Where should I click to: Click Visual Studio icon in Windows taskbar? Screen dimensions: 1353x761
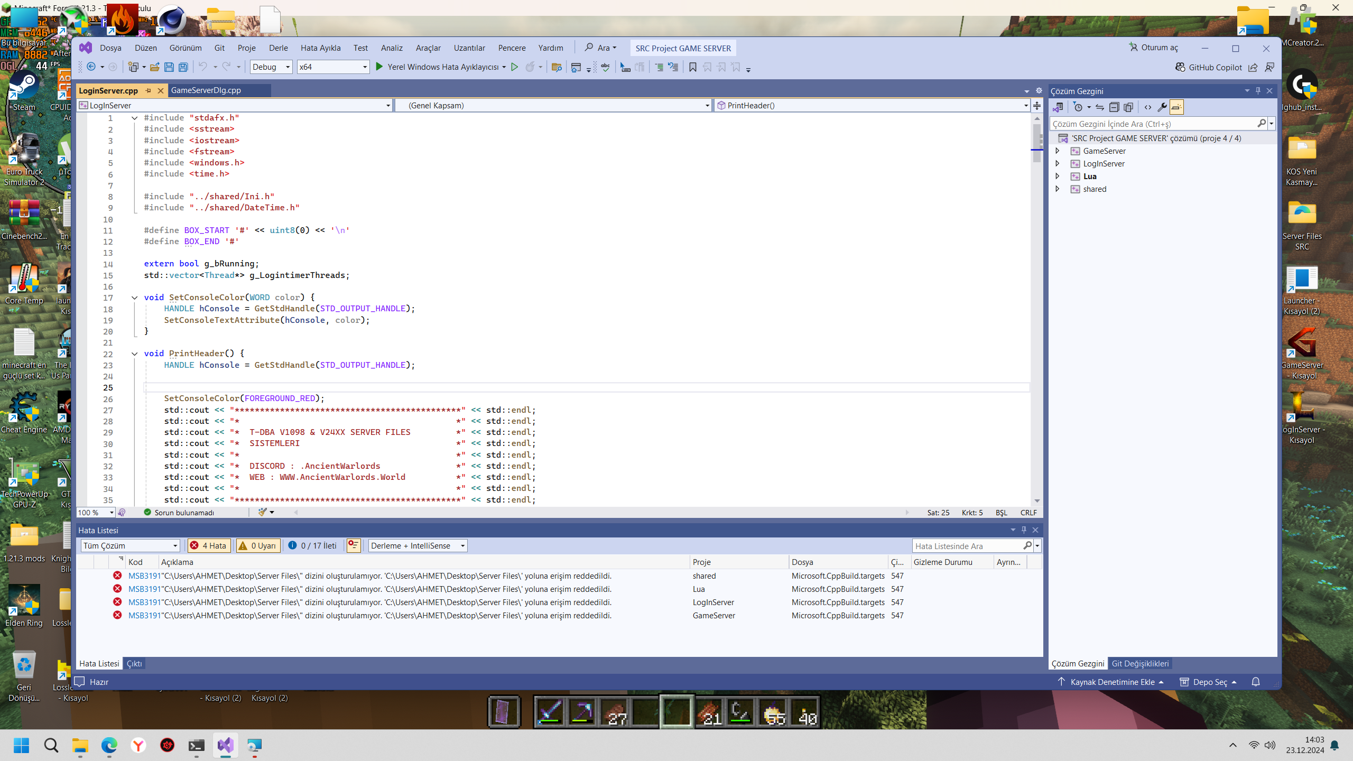pyautogui.click(x=226, y=745)
